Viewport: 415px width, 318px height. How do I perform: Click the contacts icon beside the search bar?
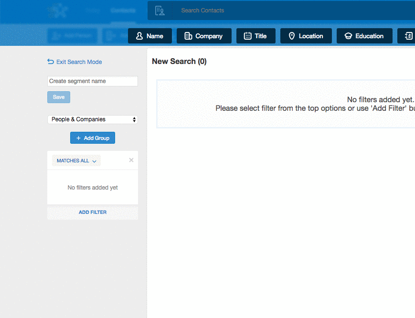coord(160,11)
